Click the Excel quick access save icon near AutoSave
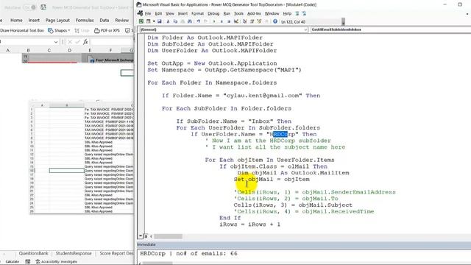471x265 pixels. [x=43, y=7]
